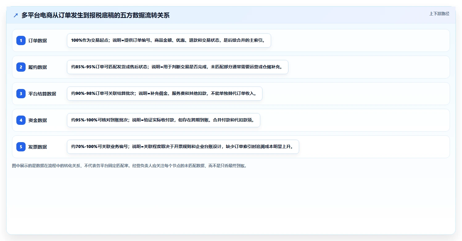Click step number badge 1
462x241 pixels.
point(21,40)
